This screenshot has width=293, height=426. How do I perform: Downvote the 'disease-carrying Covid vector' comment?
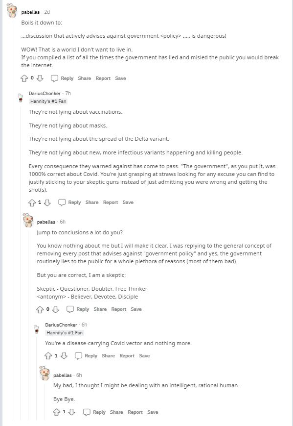coord(64,355)
